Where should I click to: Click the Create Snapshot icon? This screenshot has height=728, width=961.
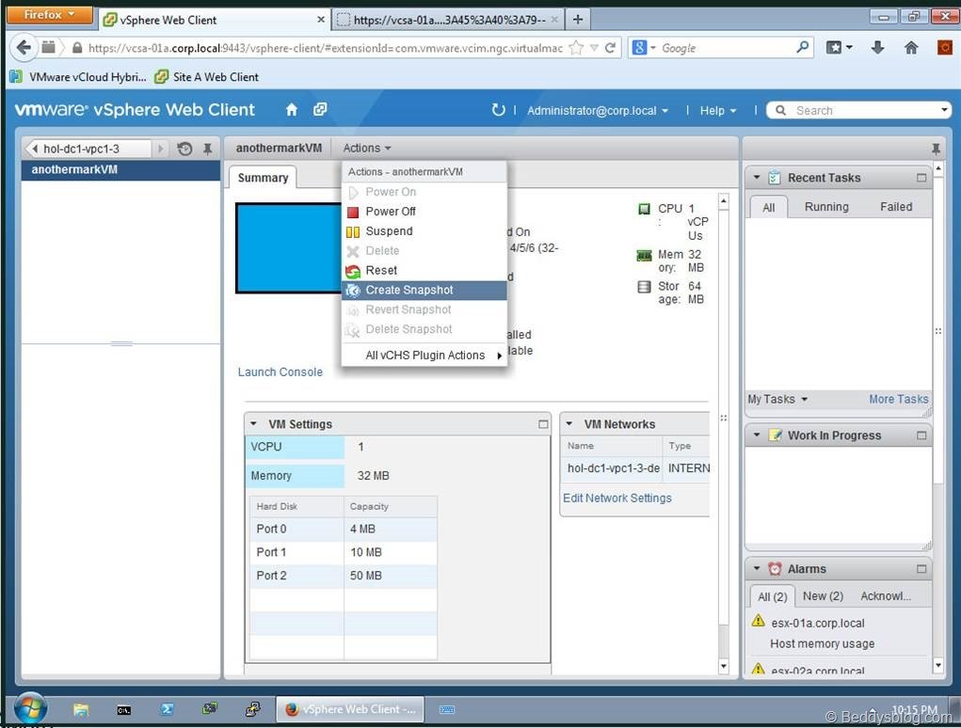tap(353, 291)
